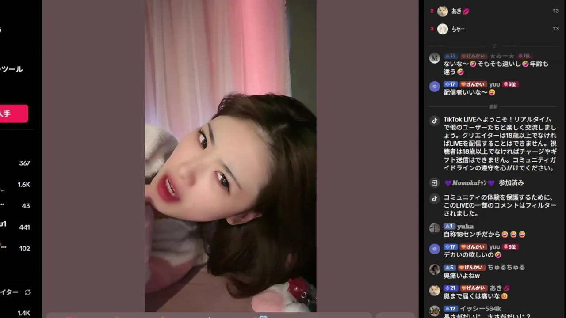Click the username yuka in chat
The image size is (566, 318).
pyautogui.click(x=465, y=226)
